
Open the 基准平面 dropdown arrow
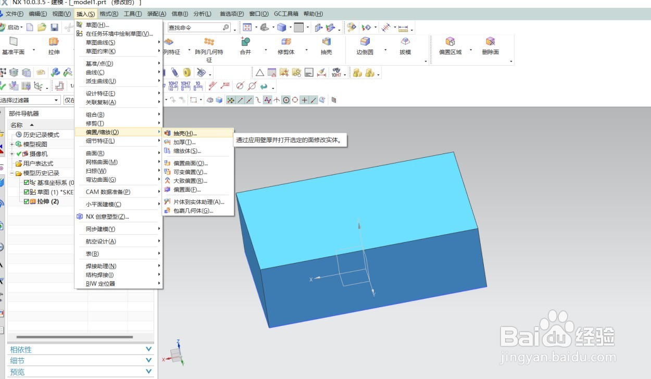coord(34,50)
